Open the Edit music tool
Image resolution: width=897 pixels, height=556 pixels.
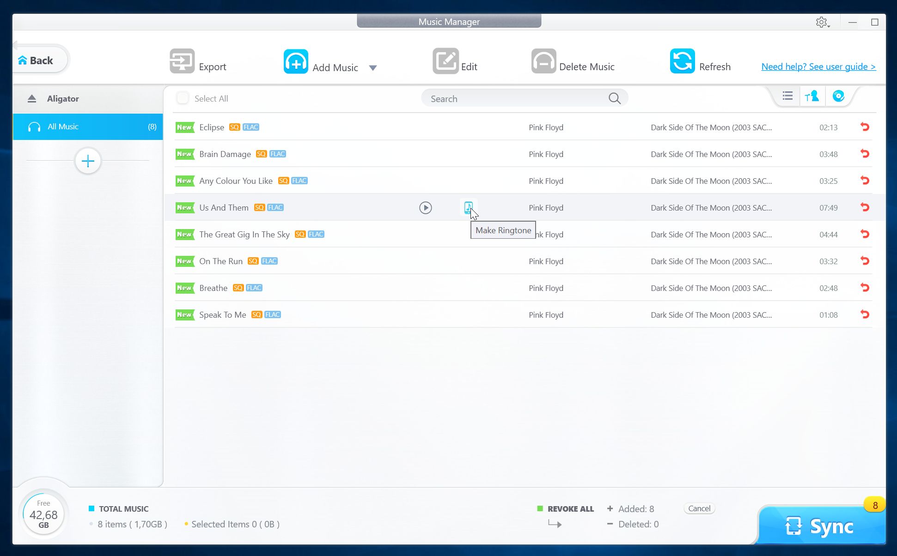[x=445, y=61]
